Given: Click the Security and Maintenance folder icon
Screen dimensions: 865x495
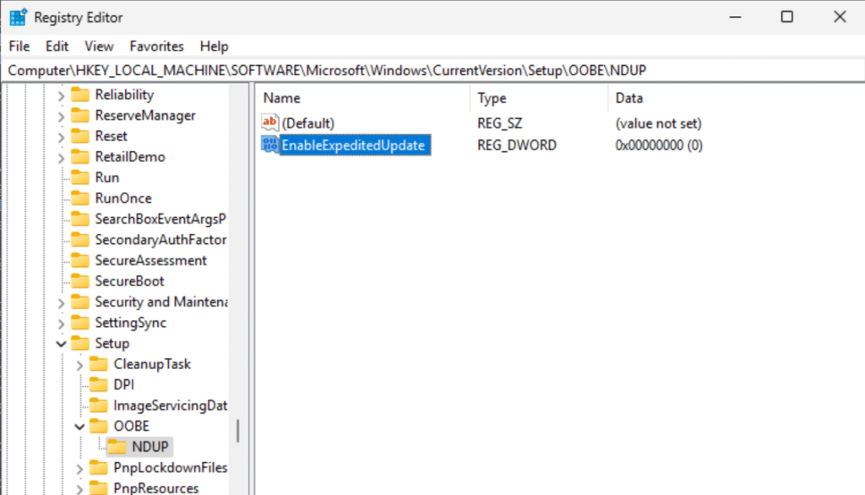Looking at the screenshot, I should click(80, 302).
